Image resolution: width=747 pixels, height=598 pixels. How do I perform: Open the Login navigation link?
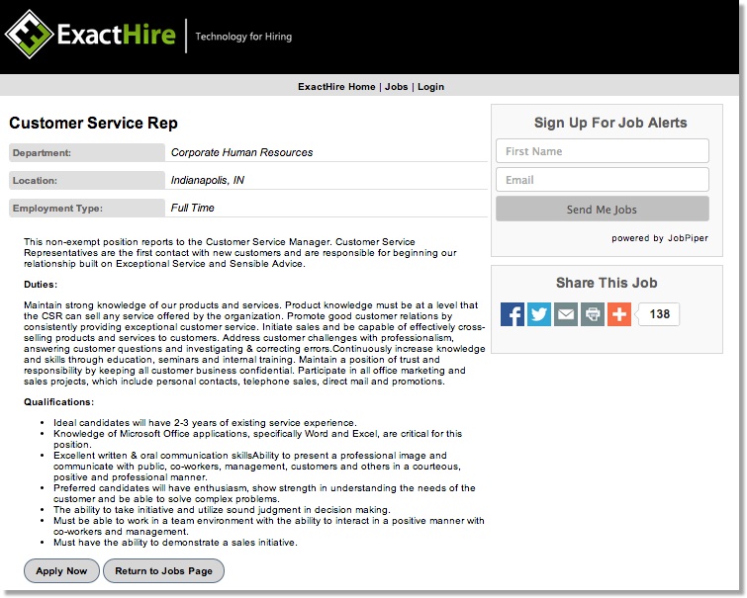pos(430,87)
